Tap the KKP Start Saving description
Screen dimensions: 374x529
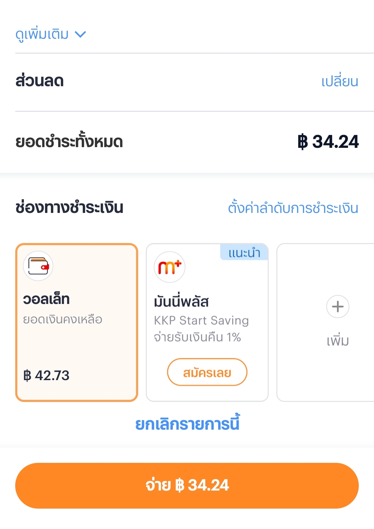point(201,320)
